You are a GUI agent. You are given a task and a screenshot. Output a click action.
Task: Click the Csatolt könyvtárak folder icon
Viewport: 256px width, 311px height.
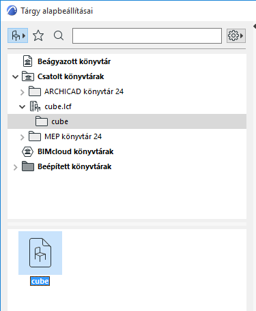(28, 76)
